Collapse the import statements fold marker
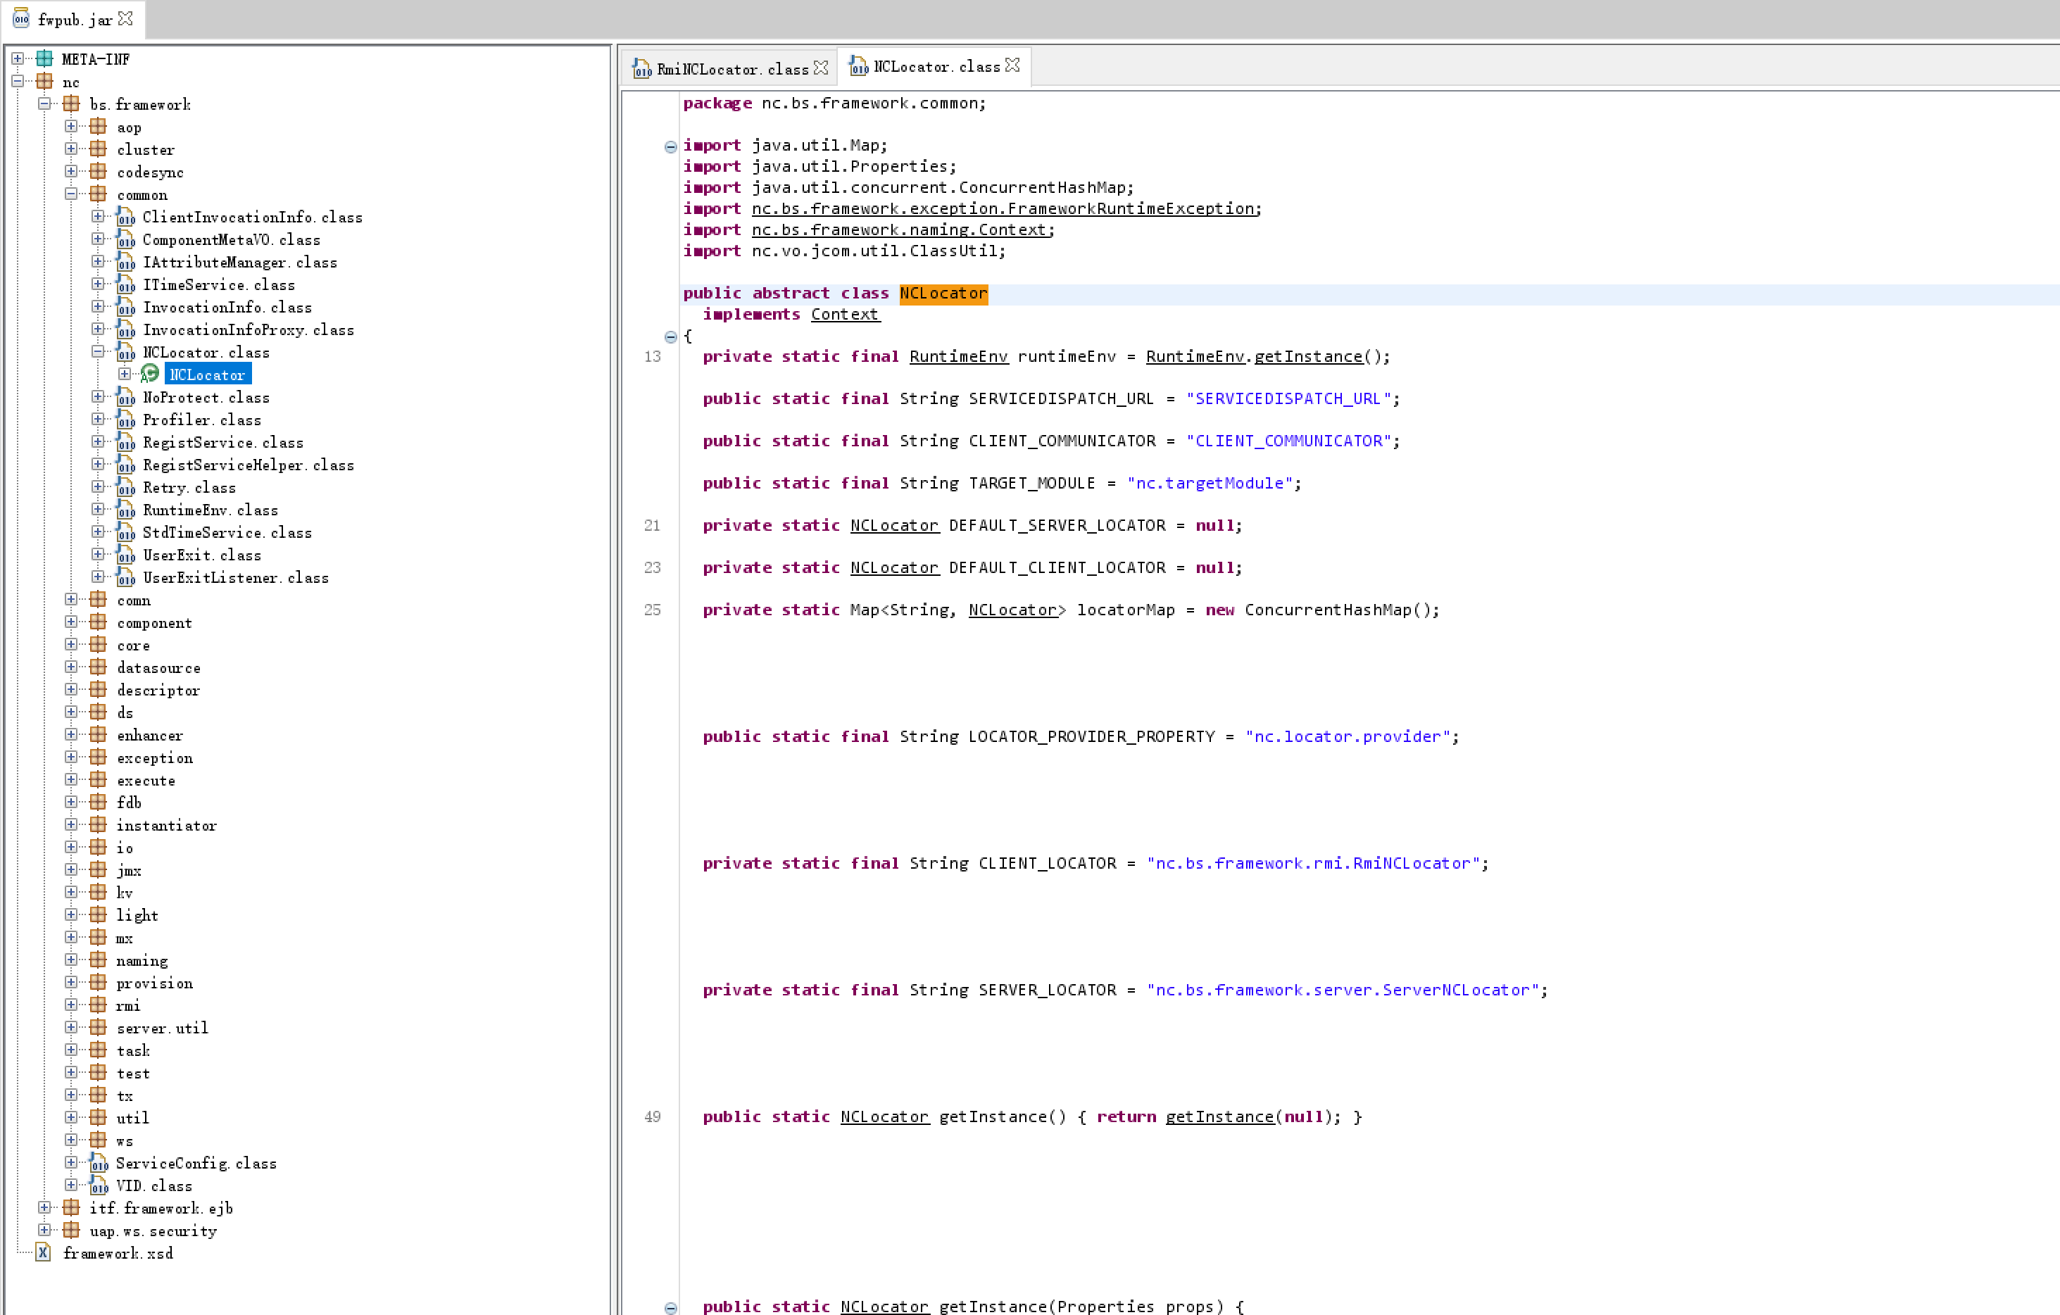 pyautogui.click(x=671, y=146)
